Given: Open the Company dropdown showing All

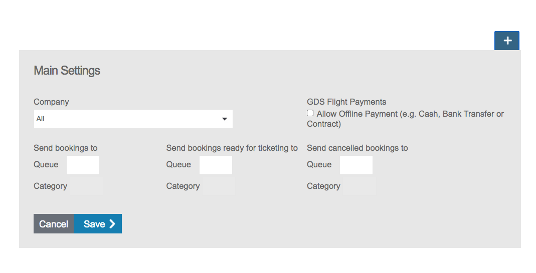Looking at the screenshot, I should coord(128,119).
